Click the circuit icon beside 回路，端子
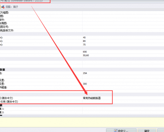This screenshot has height=132, width=164. (3, 7)
